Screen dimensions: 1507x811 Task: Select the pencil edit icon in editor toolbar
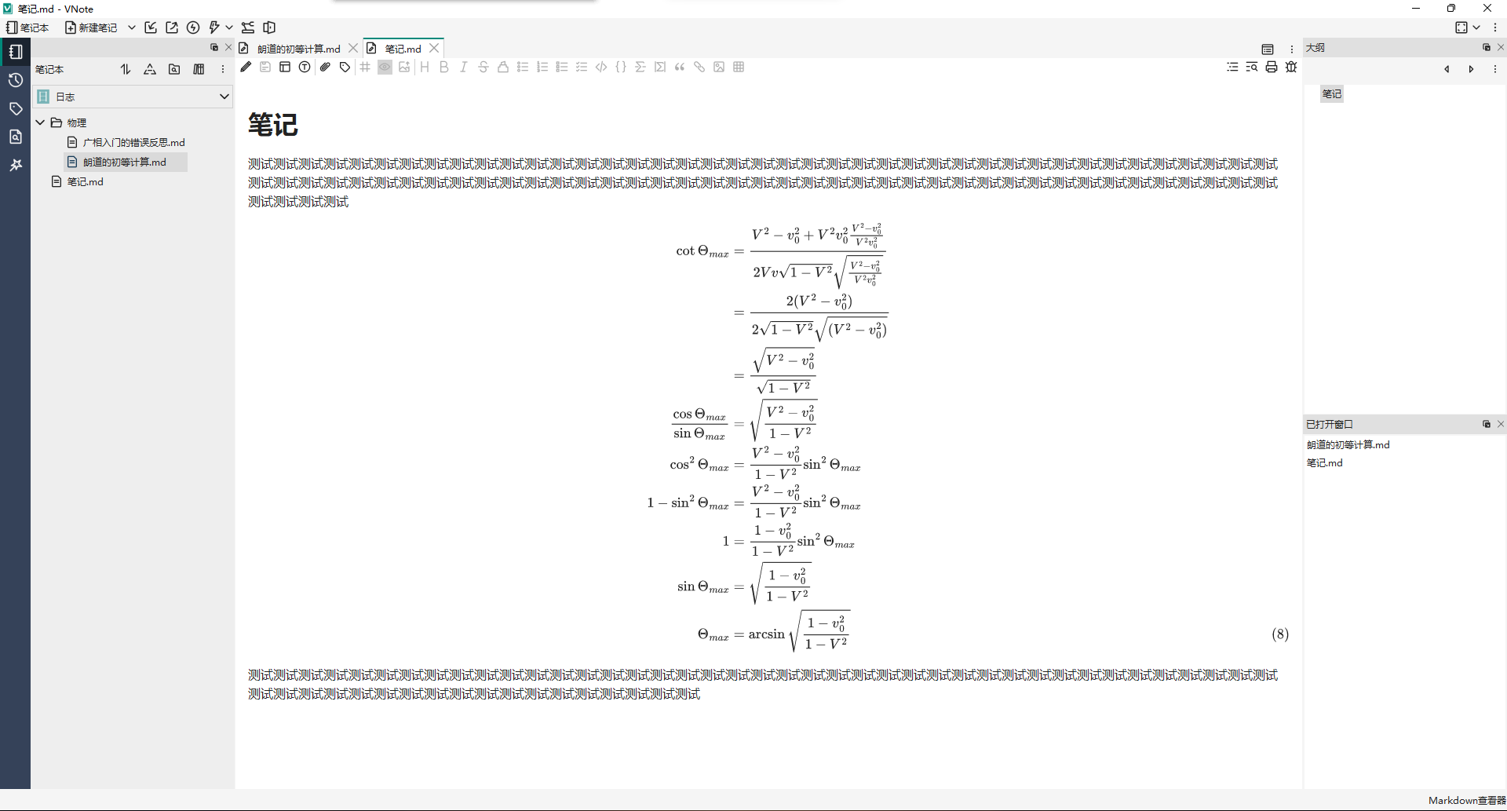pos(246,68)
